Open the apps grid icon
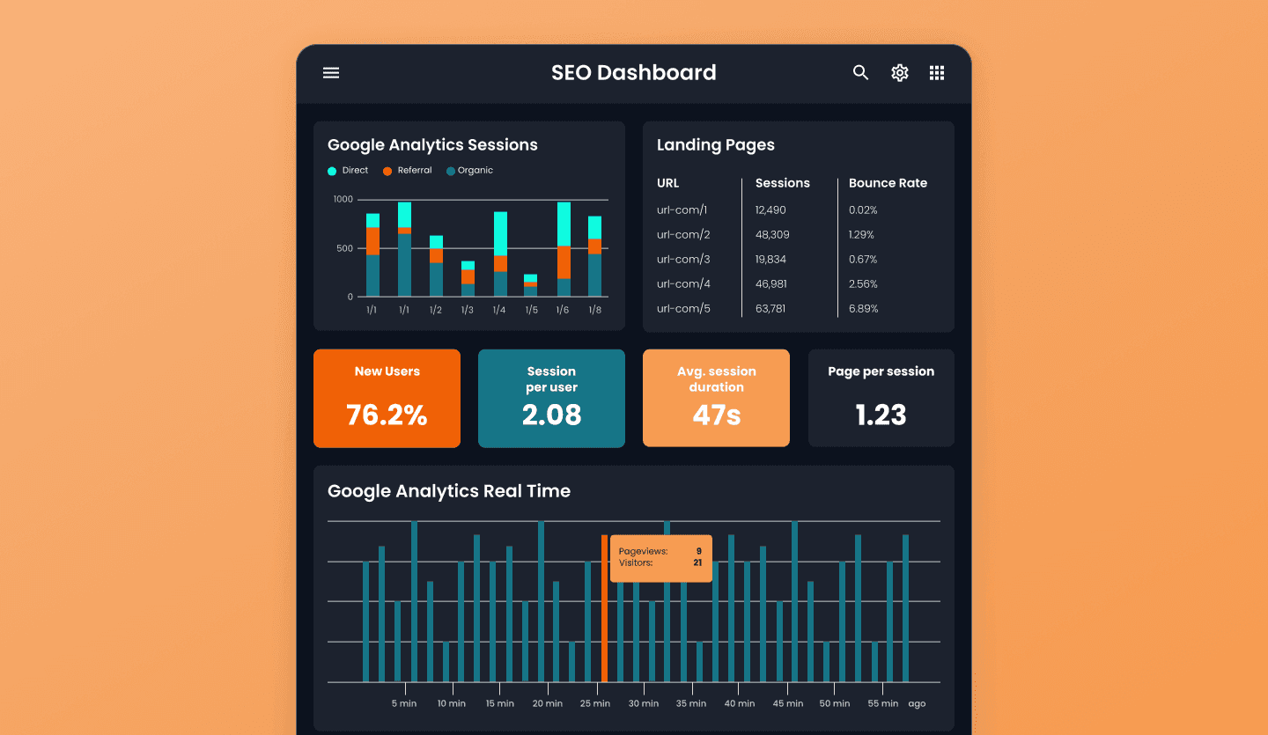Image resolution: width=1268 pixels, height=735 pixels. point(937,73)
